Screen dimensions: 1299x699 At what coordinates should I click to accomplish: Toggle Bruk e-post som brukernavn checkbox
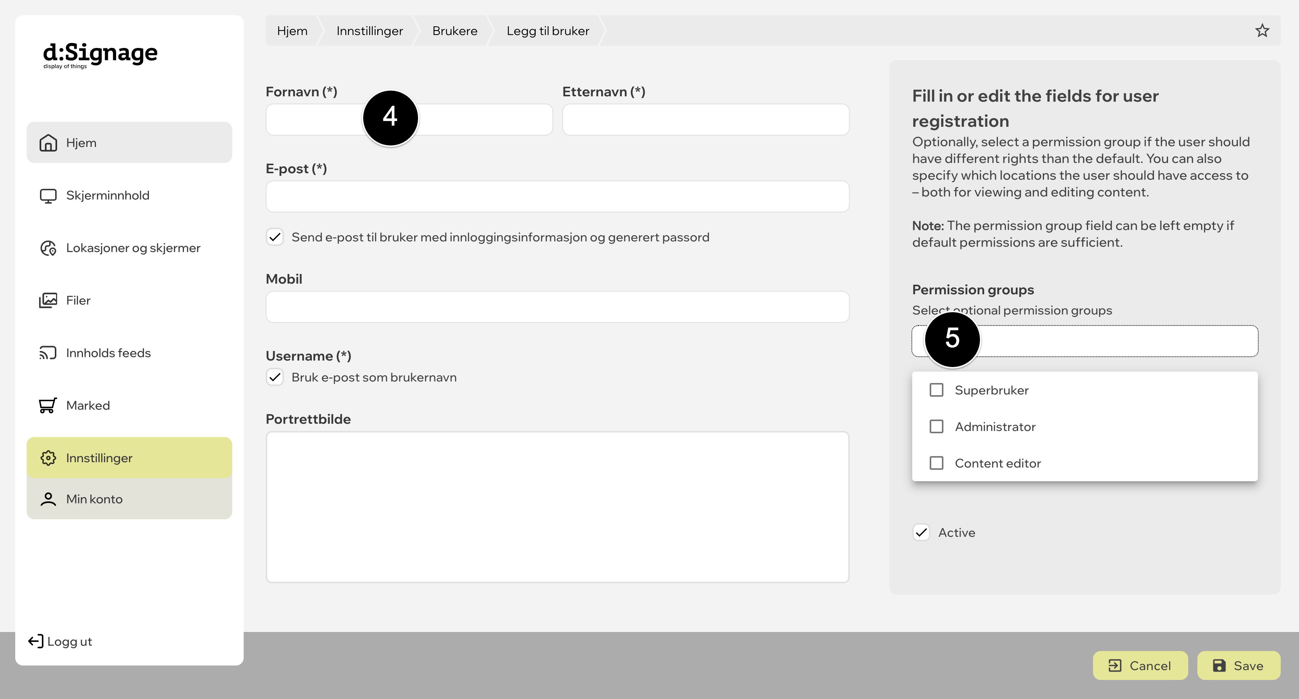(275, 377)
